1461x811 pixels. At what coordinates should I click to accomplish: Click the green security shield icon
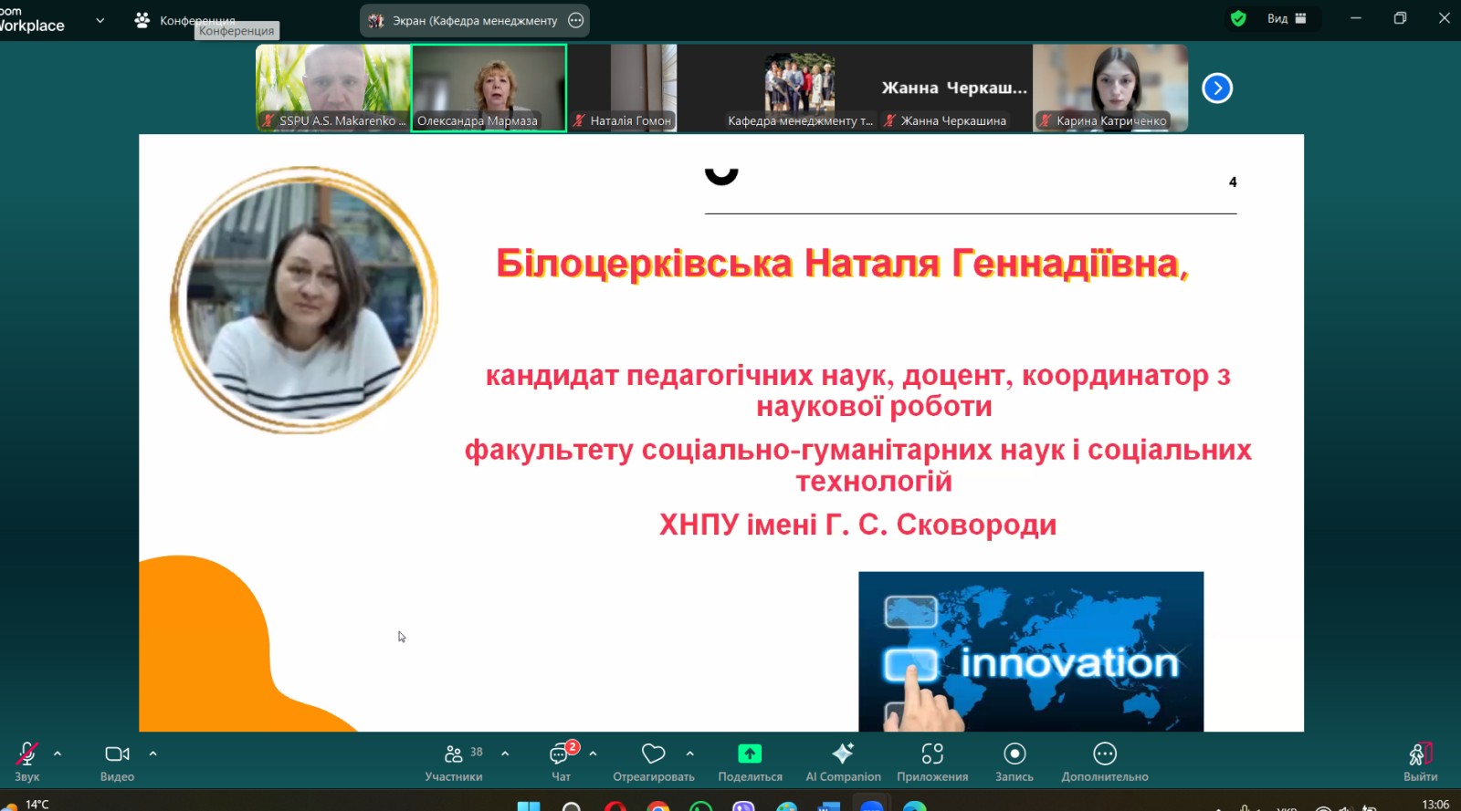[1238, 18]
